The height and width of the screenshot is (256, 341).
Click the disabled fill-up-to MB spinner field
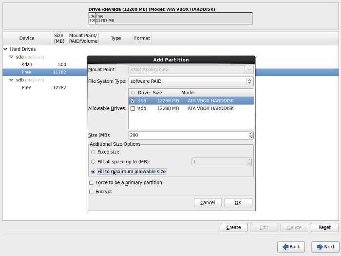(x=221, y=162)
